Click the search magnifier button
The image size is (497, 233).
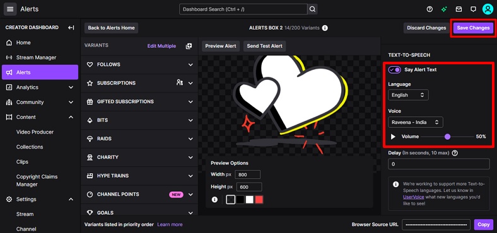pyautogui.click(x=313, y=9)
